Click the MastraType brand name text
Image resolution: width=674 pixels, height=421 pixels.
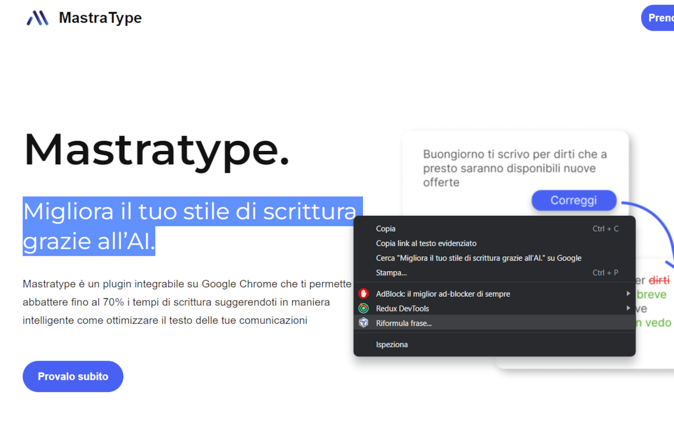click(x=100, y=17)
